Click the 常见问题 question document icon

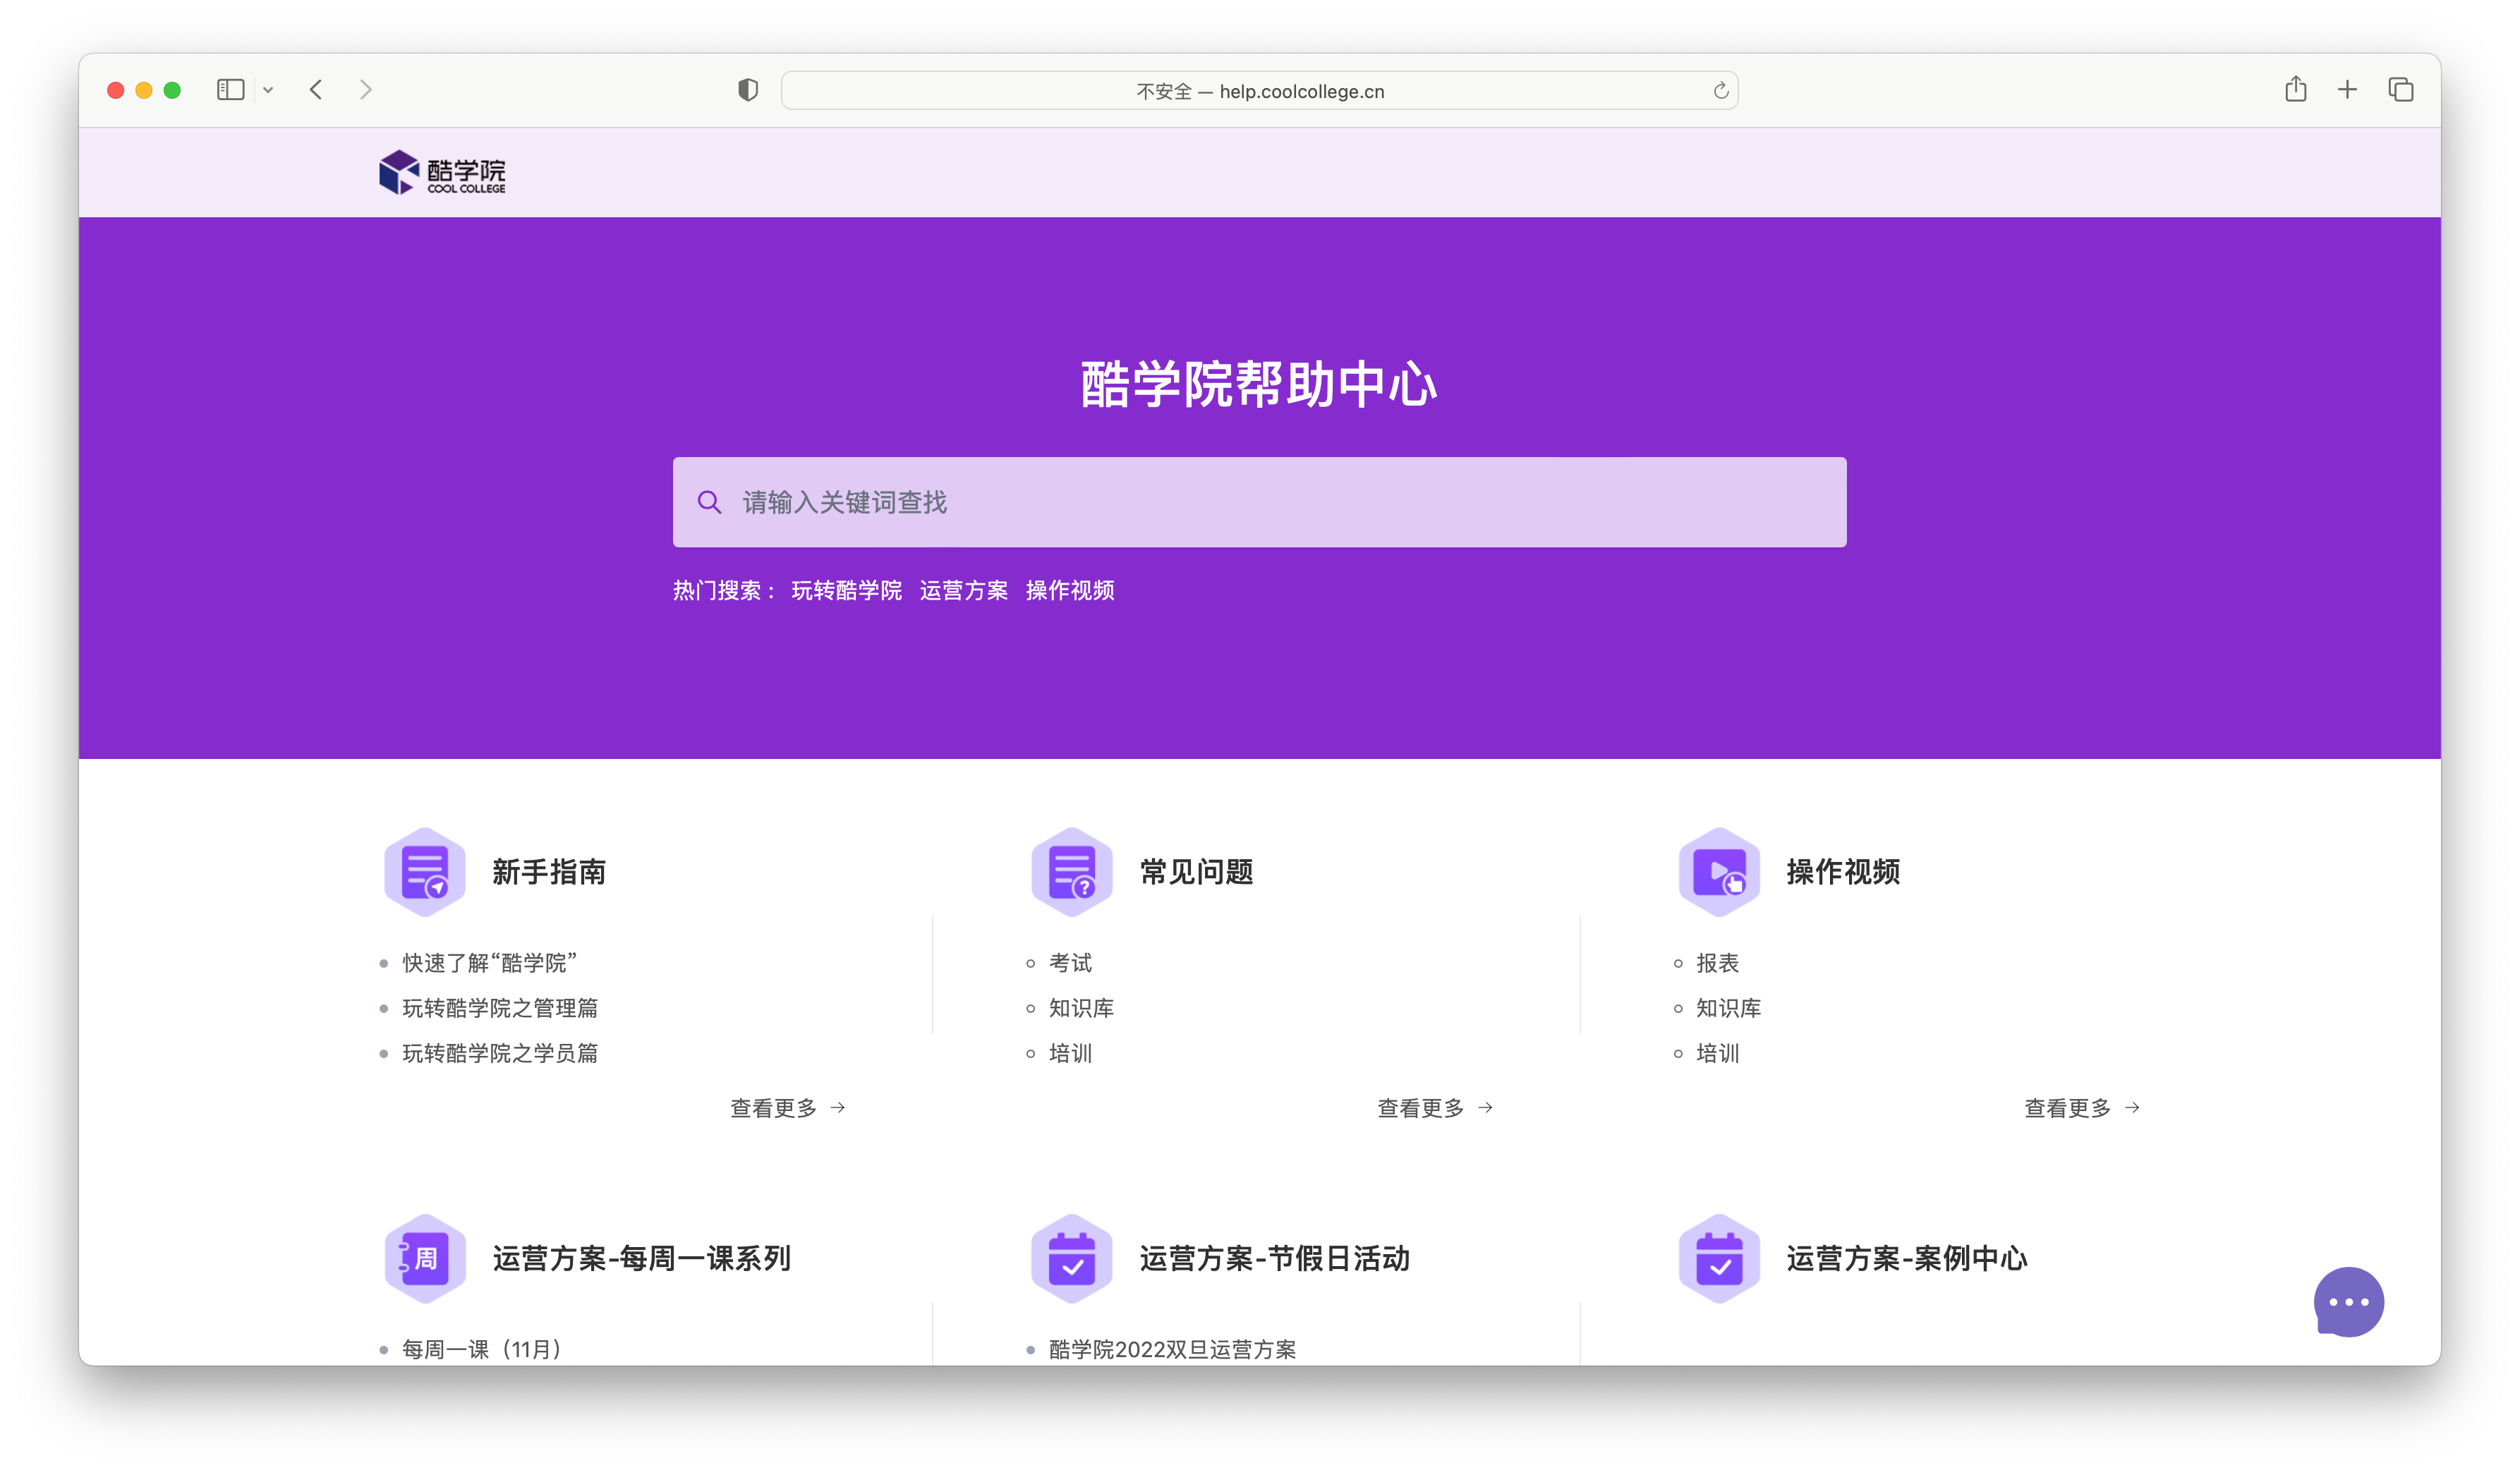coord(1072,872)
